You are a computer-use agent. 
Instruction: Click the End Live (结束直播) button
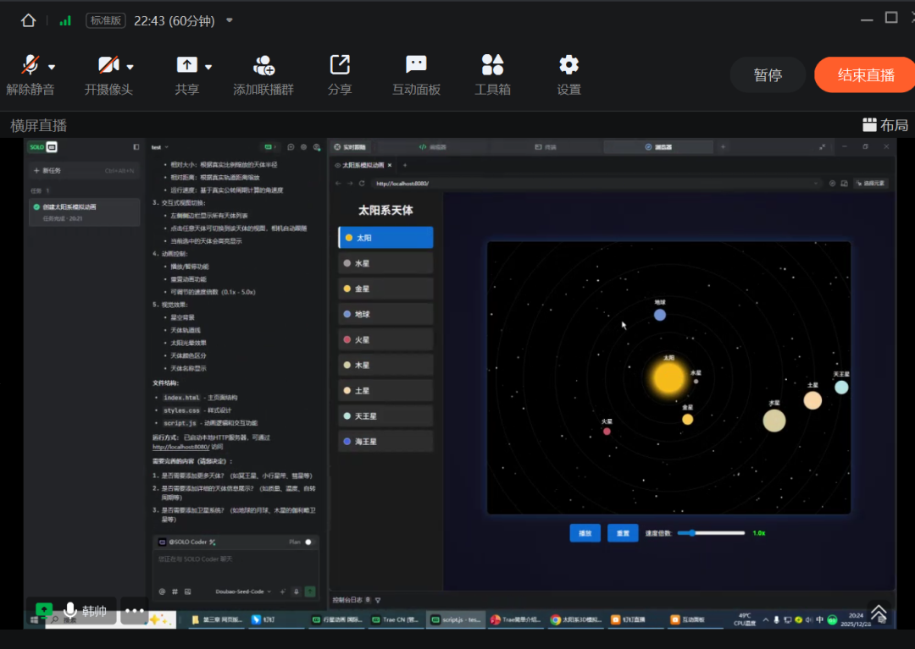pyautogui.click(x=866, y=74)
